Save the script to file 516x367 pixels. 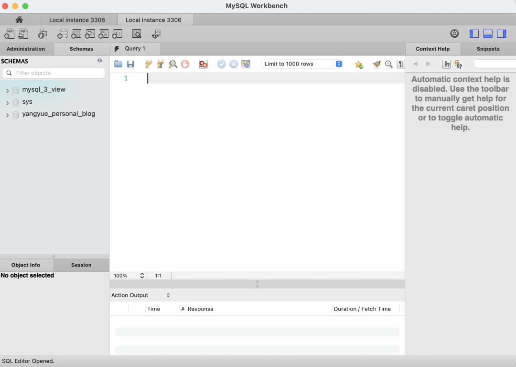[130, 64]
